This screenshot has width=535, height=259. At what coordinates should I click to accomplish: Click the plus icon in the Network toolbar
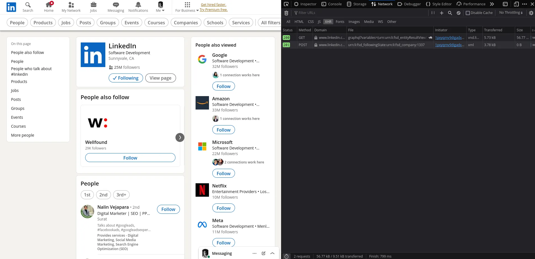[442, 13]
